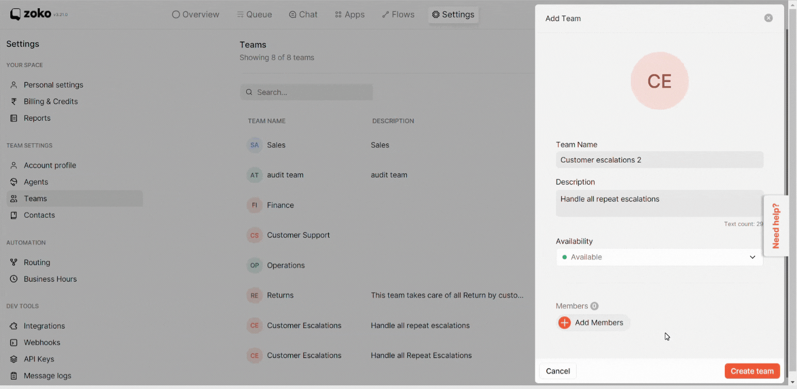Click the Returns team description text

click(x=447, y=295)
